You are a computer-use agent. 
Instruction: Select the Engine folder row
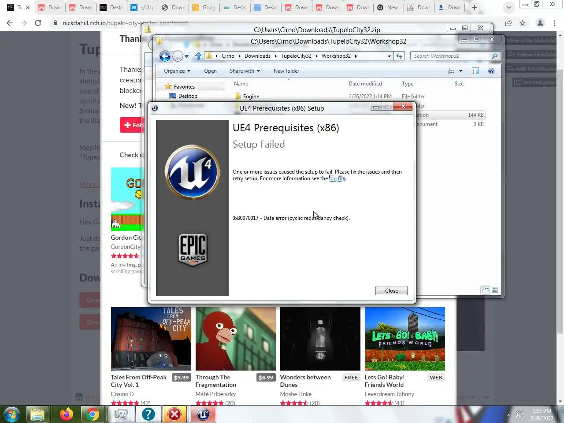(x=361, y=96)
